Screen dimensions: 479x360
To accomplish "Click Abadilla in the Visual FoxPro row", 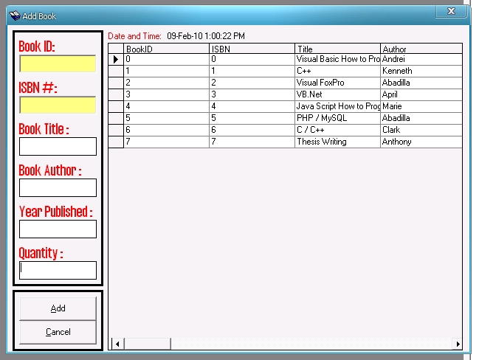I will point(421,83).
